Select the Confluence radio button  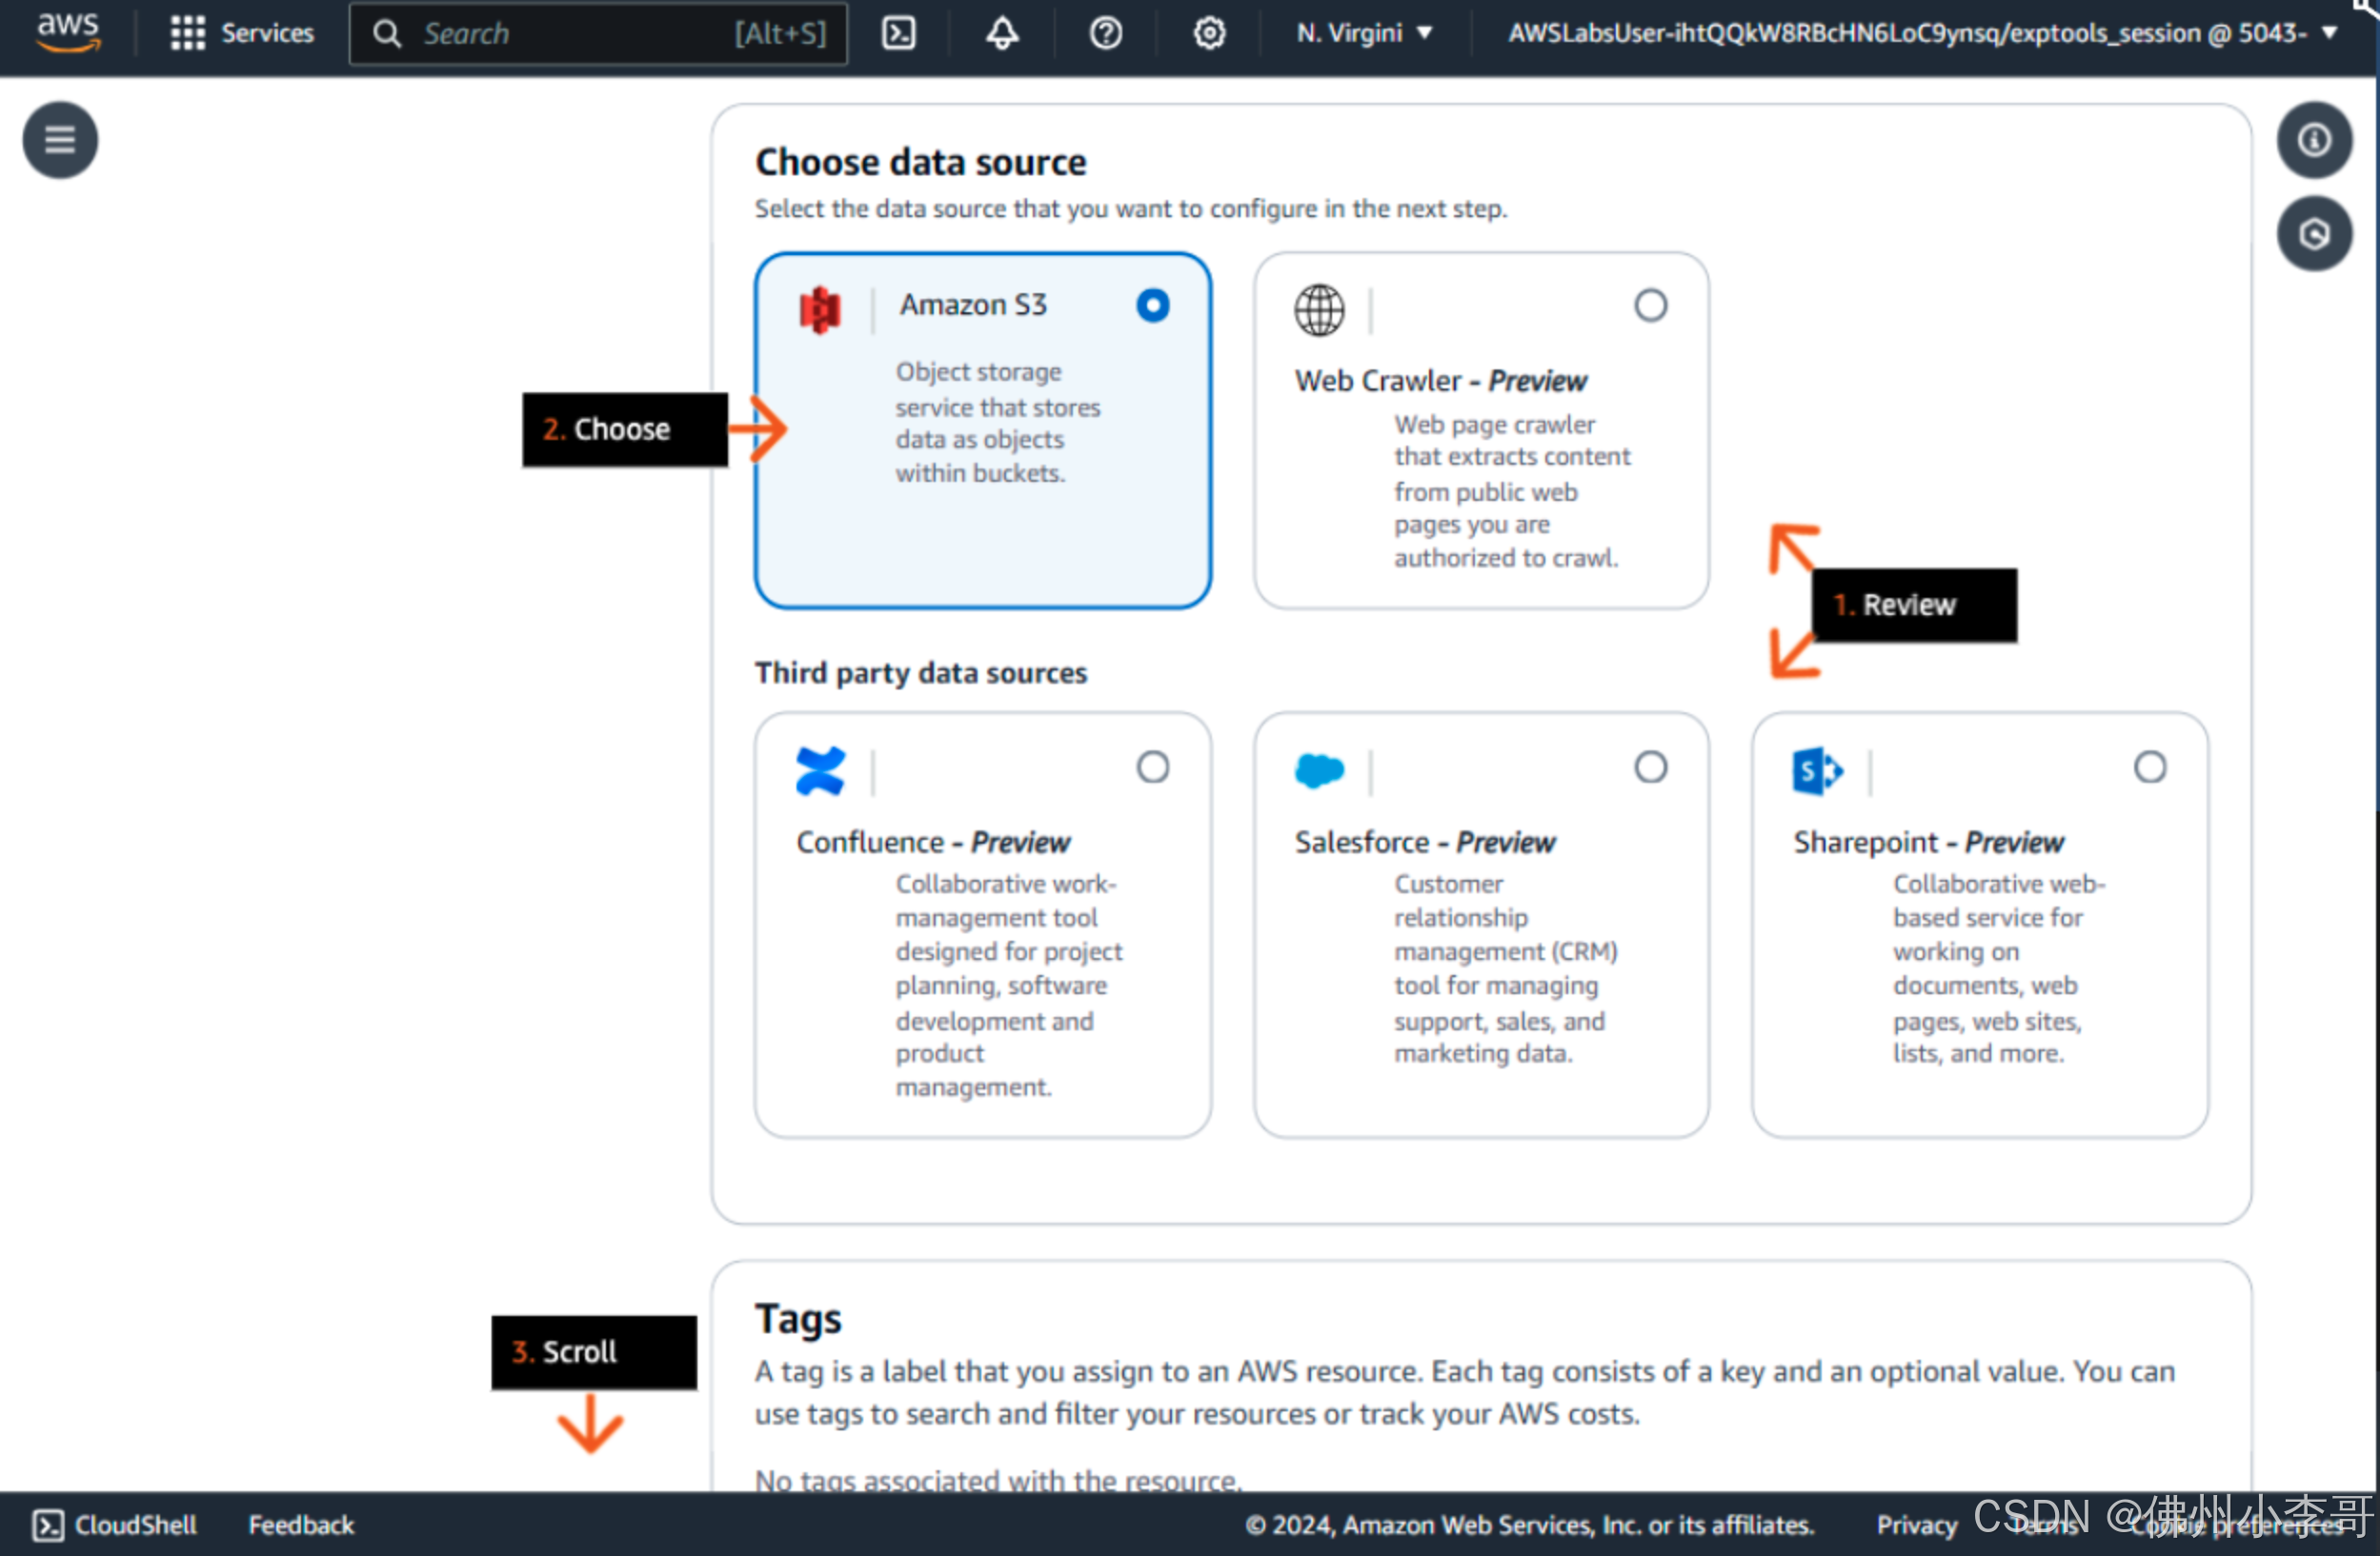[1152, 767]
